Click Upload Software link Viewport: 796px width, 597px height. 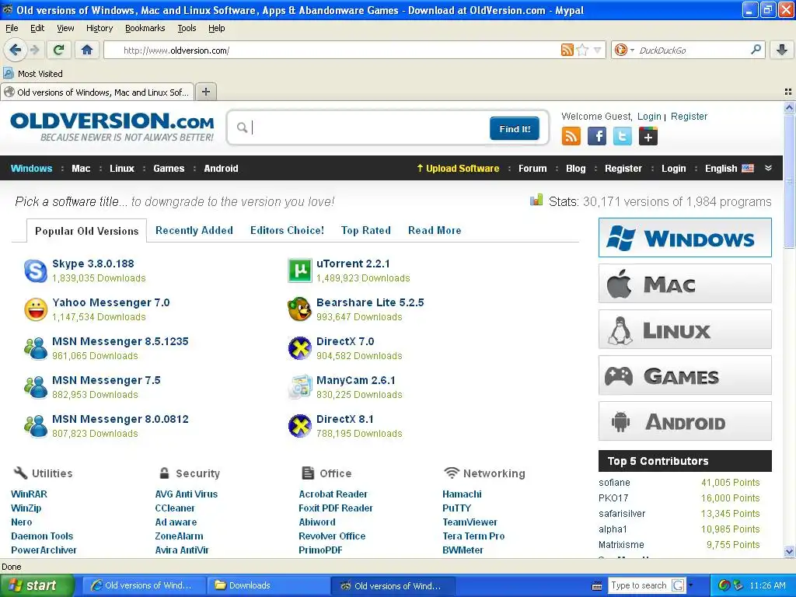point(458,169)
